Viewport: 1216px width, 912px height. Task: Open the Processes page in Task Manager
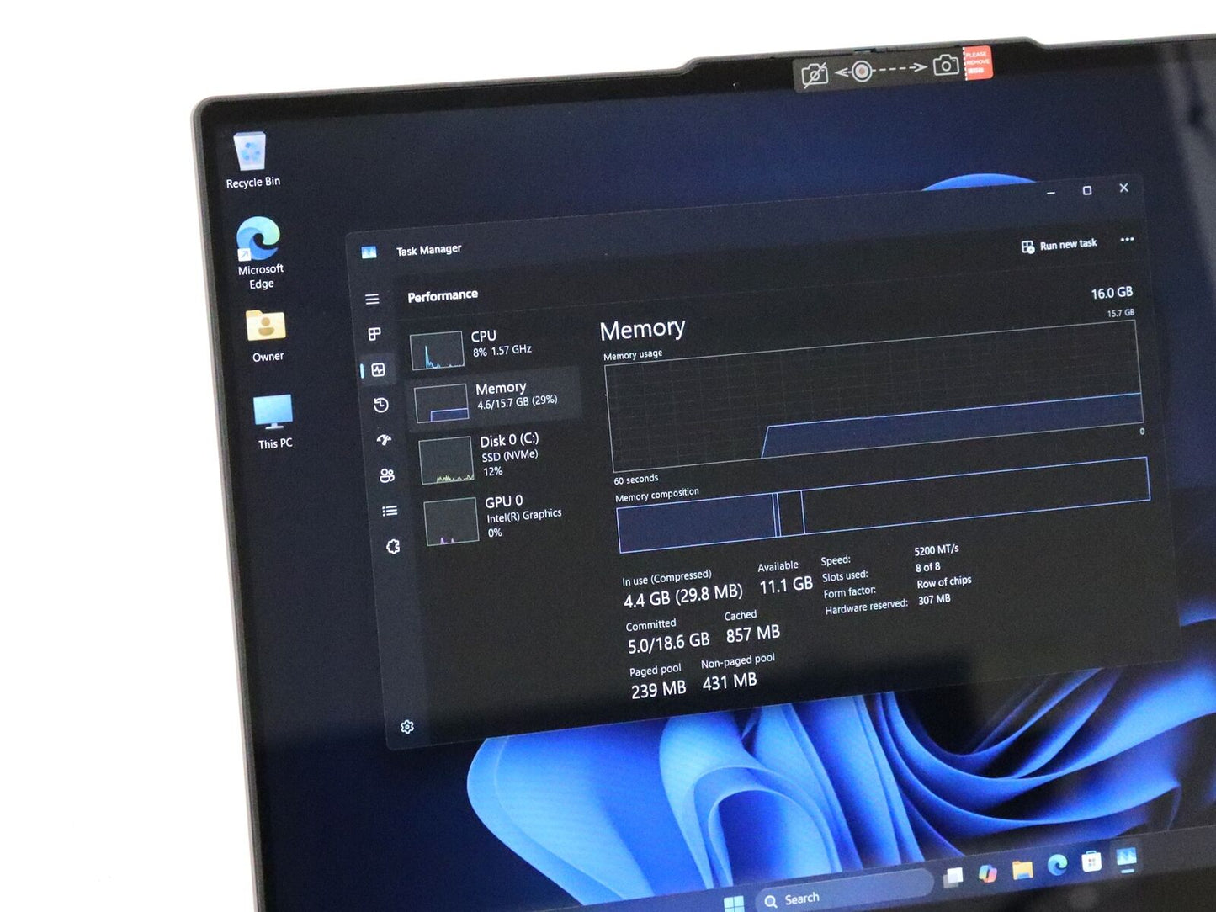pyautogui.click(x=375, y=334)
